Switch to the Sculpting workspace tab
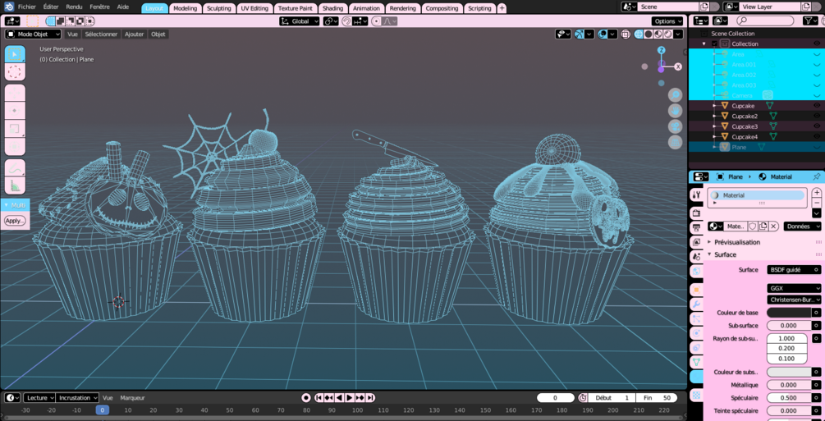The width and height of the screenshot is (825, 421). click(219, 8)
